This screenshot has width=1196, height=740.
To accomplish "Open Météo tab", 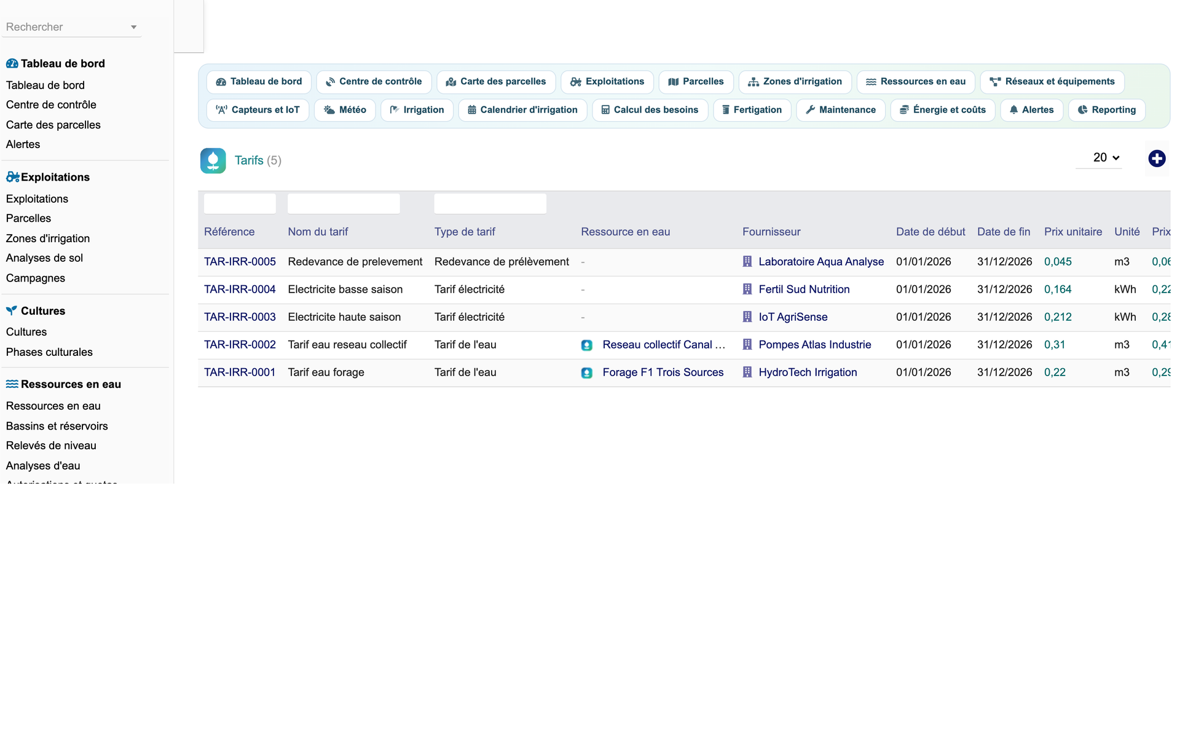I will [x=345, y=110].
